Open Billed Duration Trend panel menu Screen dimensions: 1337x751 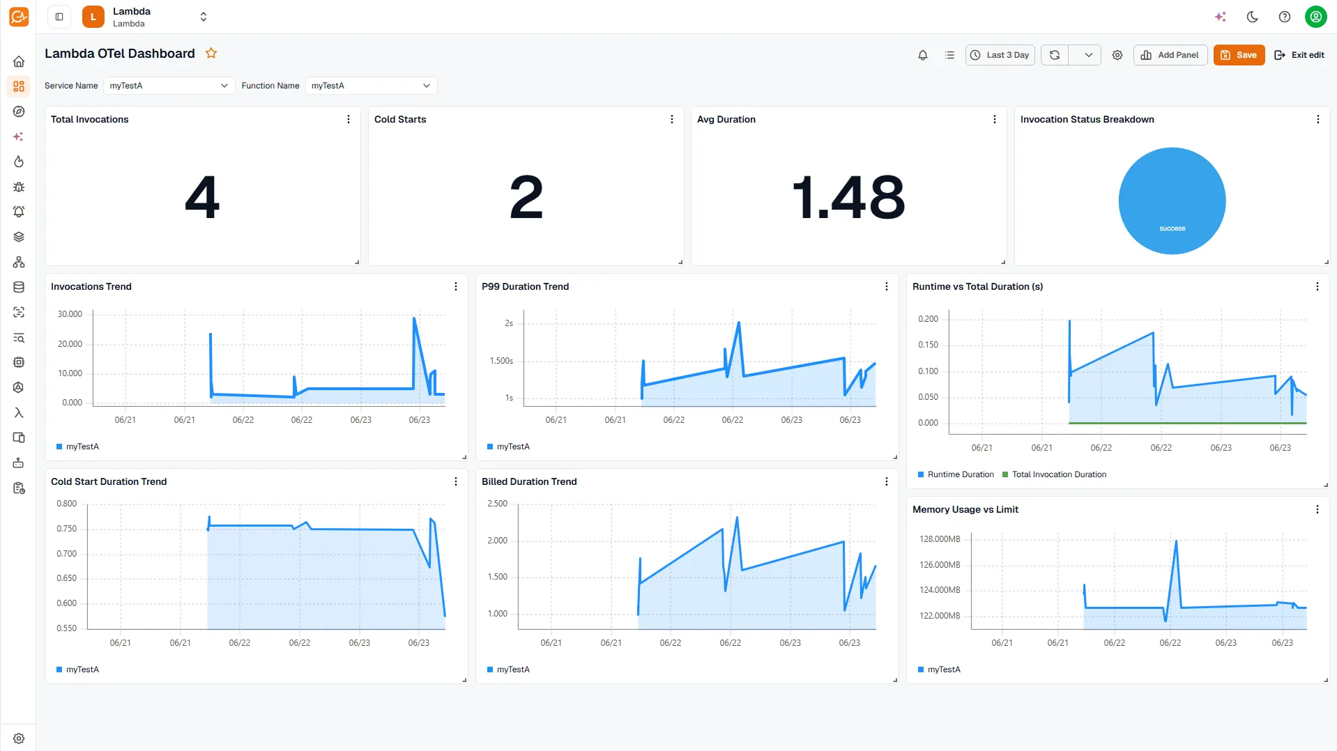(x=887, y=481)
